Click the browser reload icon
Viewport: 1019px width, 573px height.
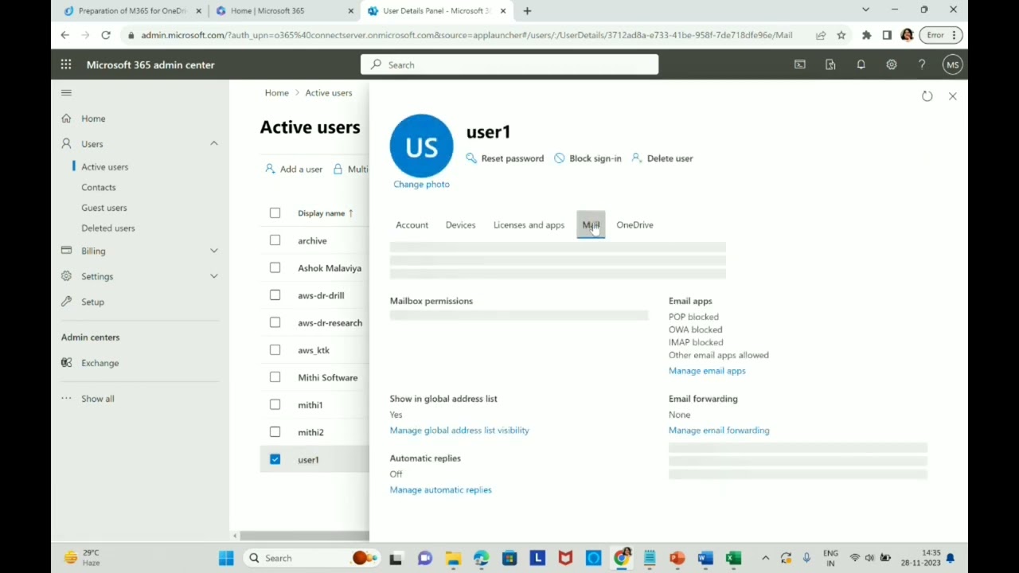pyautogui.click(x=105, y=35)
